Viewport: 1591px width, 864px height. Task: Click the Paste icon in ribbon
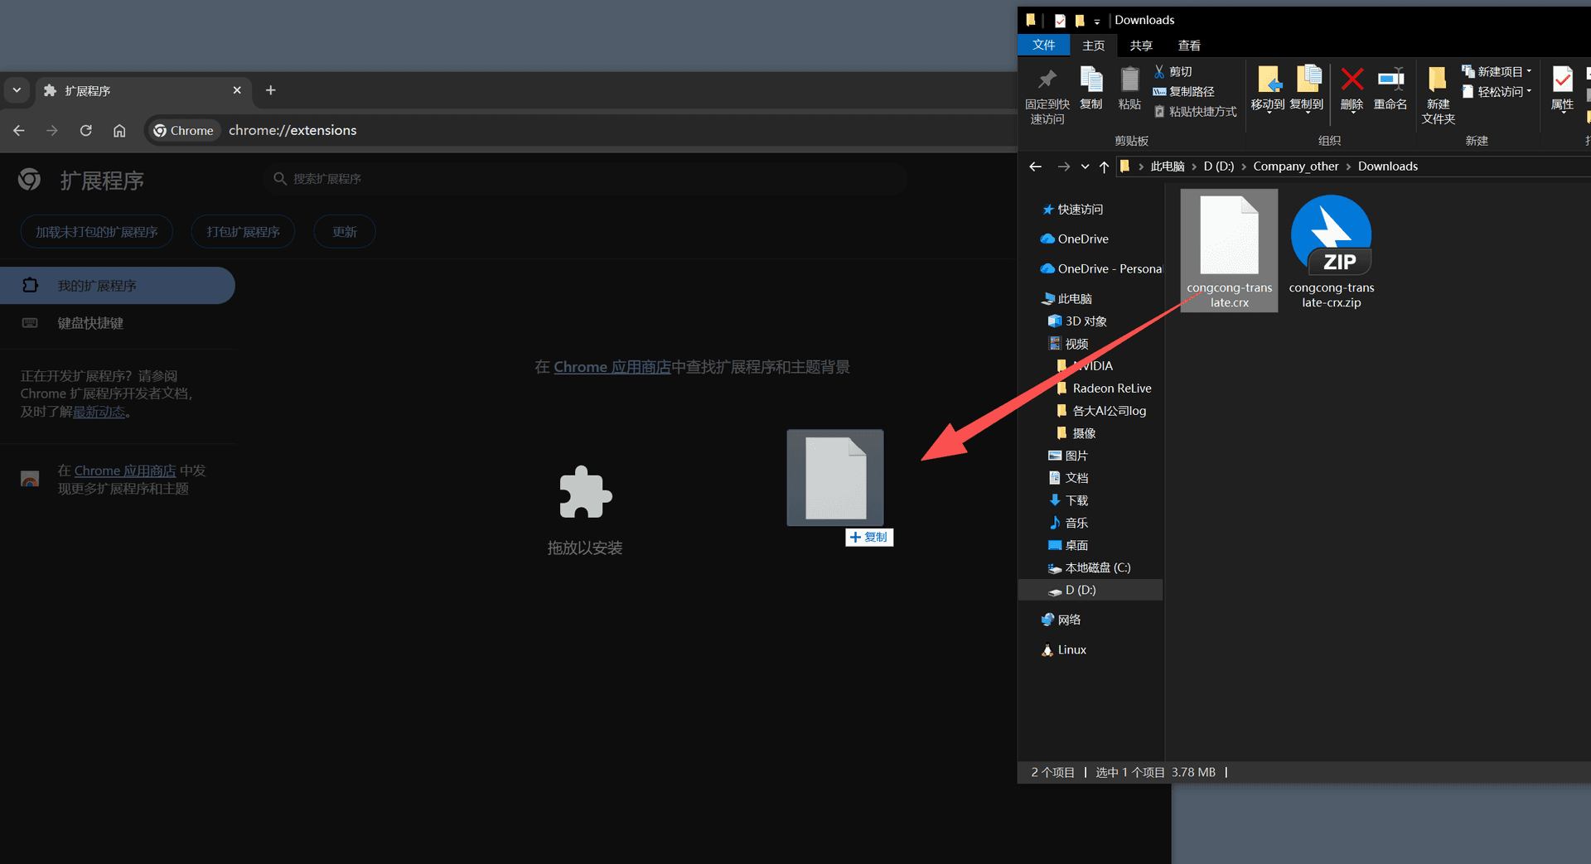tap(1129, 89)
